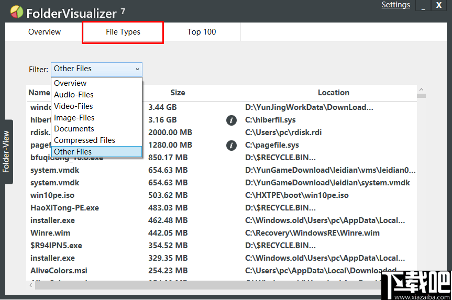The image size is (452, 300).
Task: Open the Top 100 tab
Action: coord(202,32)
